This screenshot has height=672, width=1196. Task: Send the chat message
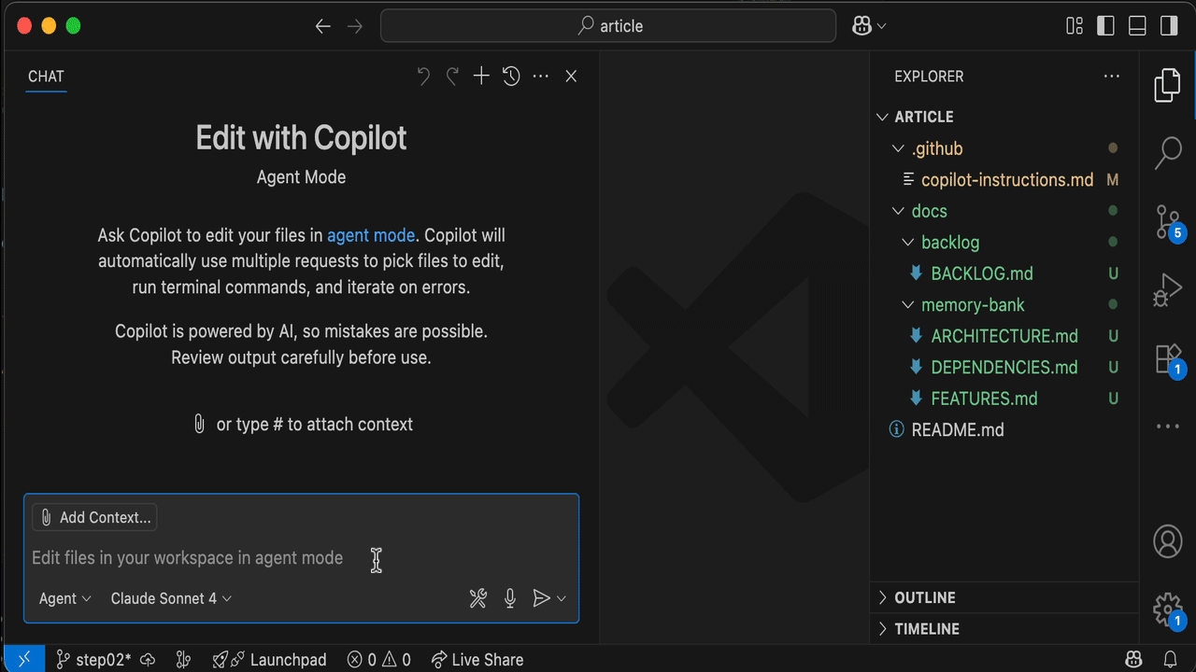pos(541,598)
